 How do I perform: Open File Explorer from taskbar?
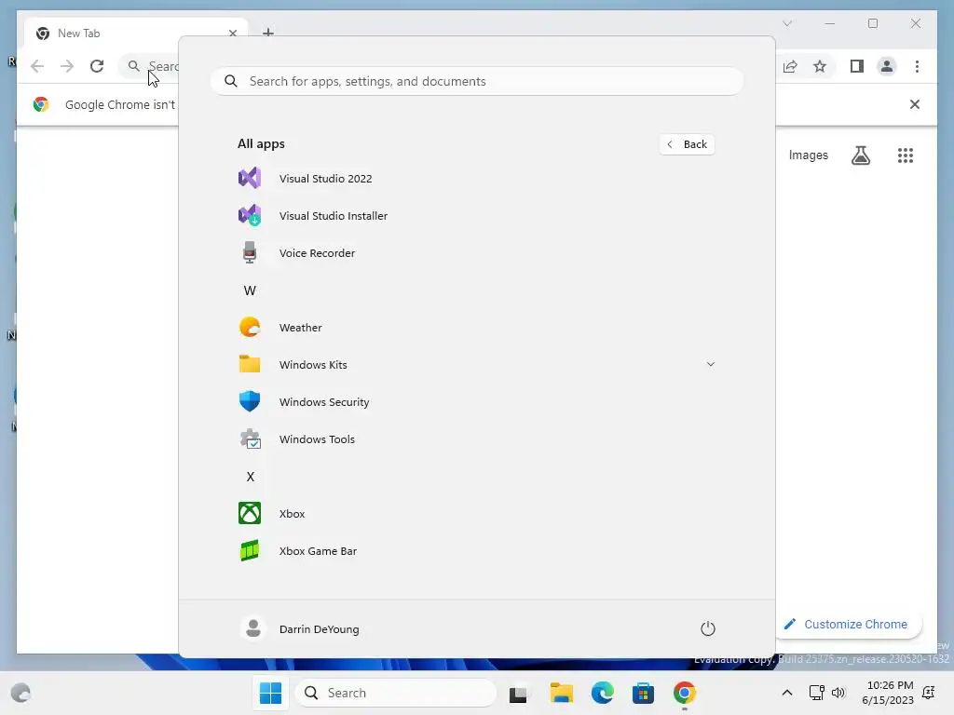tap(561, 693)
